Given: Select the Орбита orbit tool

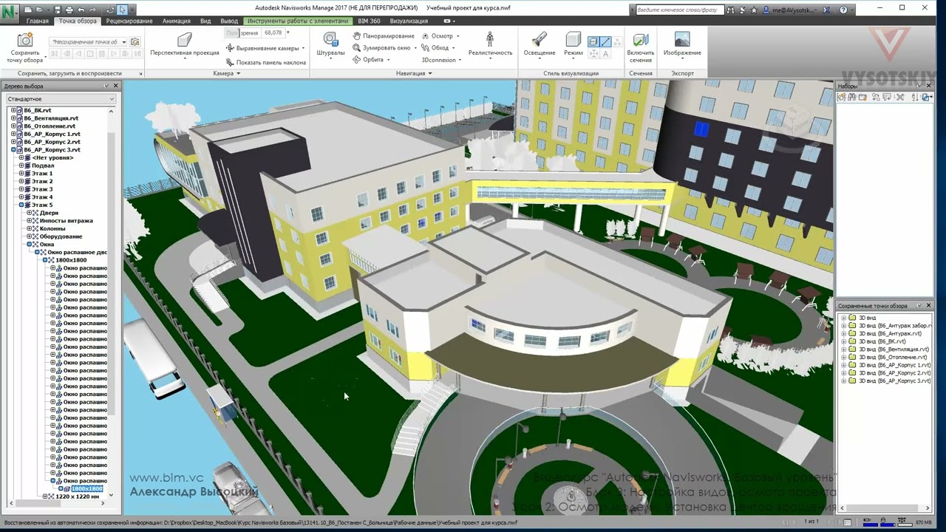Looking at the screenshot, I should click(x=370, y=60).
